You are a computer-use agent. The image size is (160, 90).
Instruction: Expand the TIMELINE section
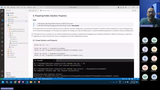point(8,75)
